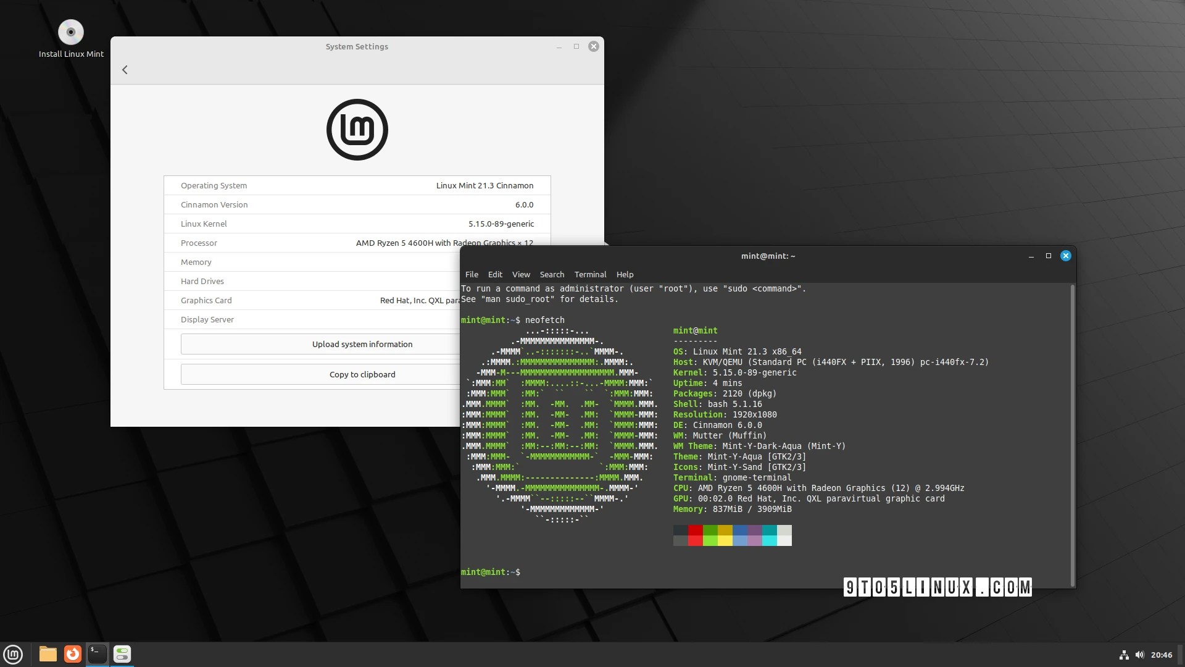Click the Linux Mint logo in System Settings

click(x=357, y=129)
